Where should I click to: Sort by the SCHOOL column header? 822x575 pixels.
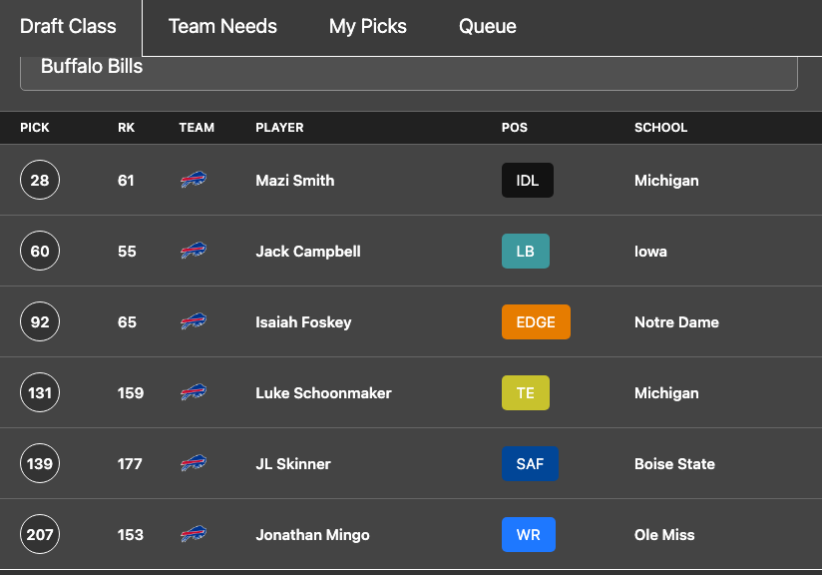[x=660, y=128]
